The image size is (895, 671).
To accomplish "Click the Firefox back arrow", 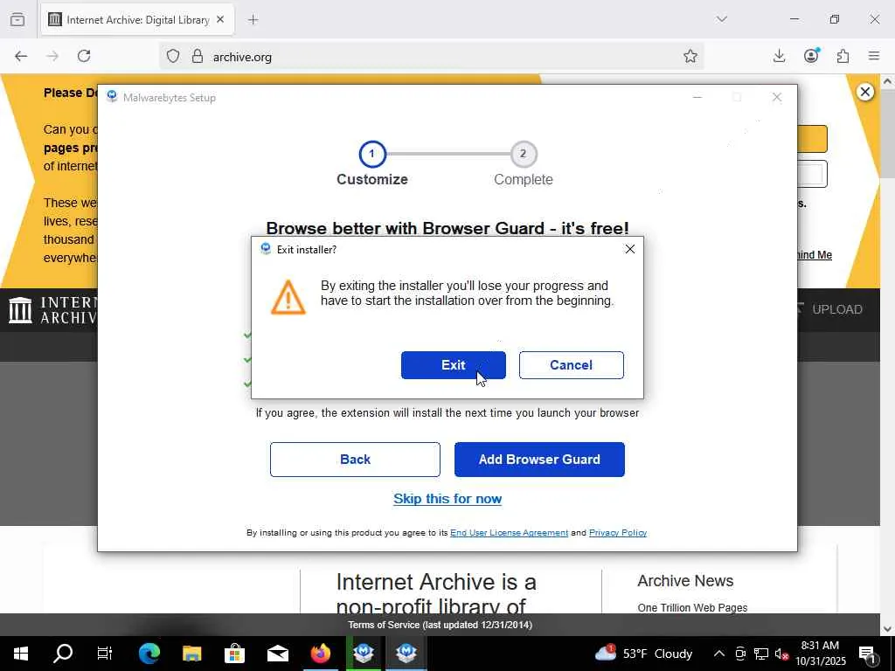I will [x=21, y=56].
